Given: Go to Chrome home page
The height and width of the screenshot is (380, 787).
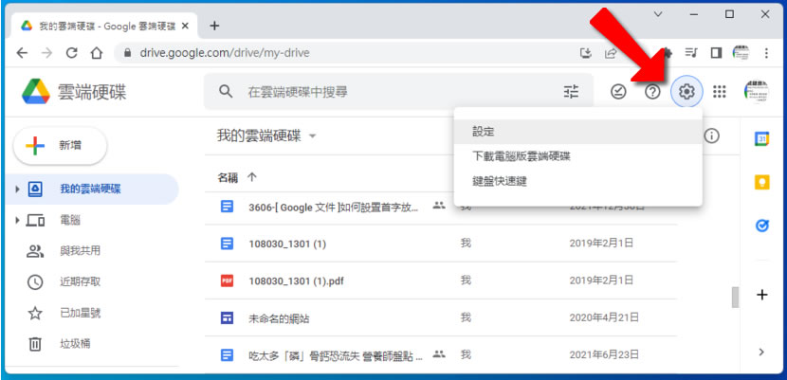Looking at the screenshot, I should (97, 53).
